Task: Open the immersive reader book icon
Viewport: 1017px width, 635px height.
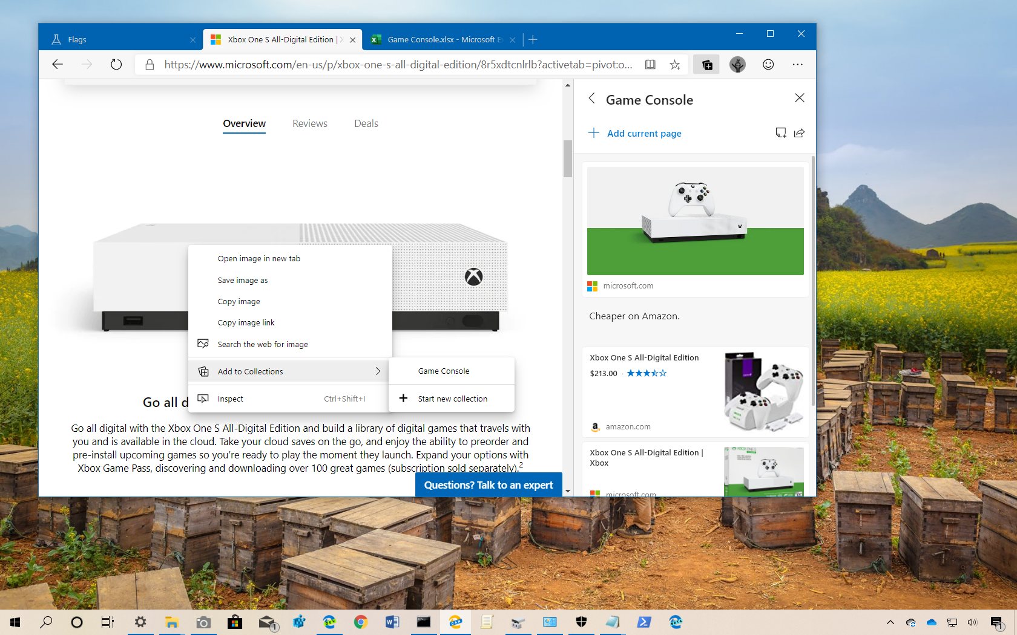Action: click(x=650, y=65)
